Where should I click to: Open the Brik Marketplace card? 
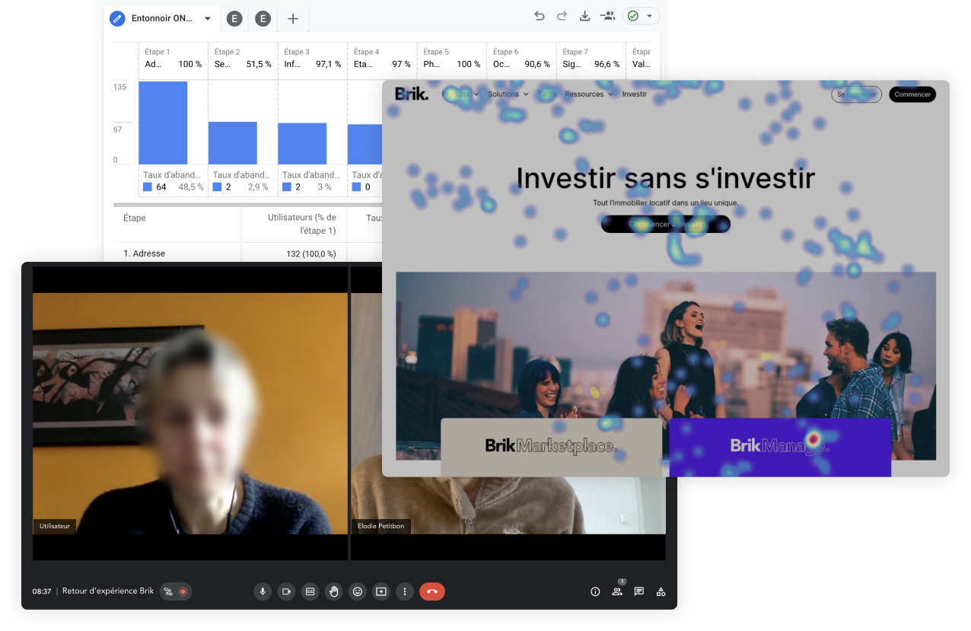551,446
